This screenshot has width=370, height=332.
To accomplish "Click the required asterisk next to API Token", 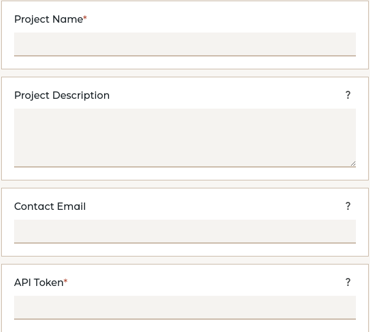I will pos(66,282).
